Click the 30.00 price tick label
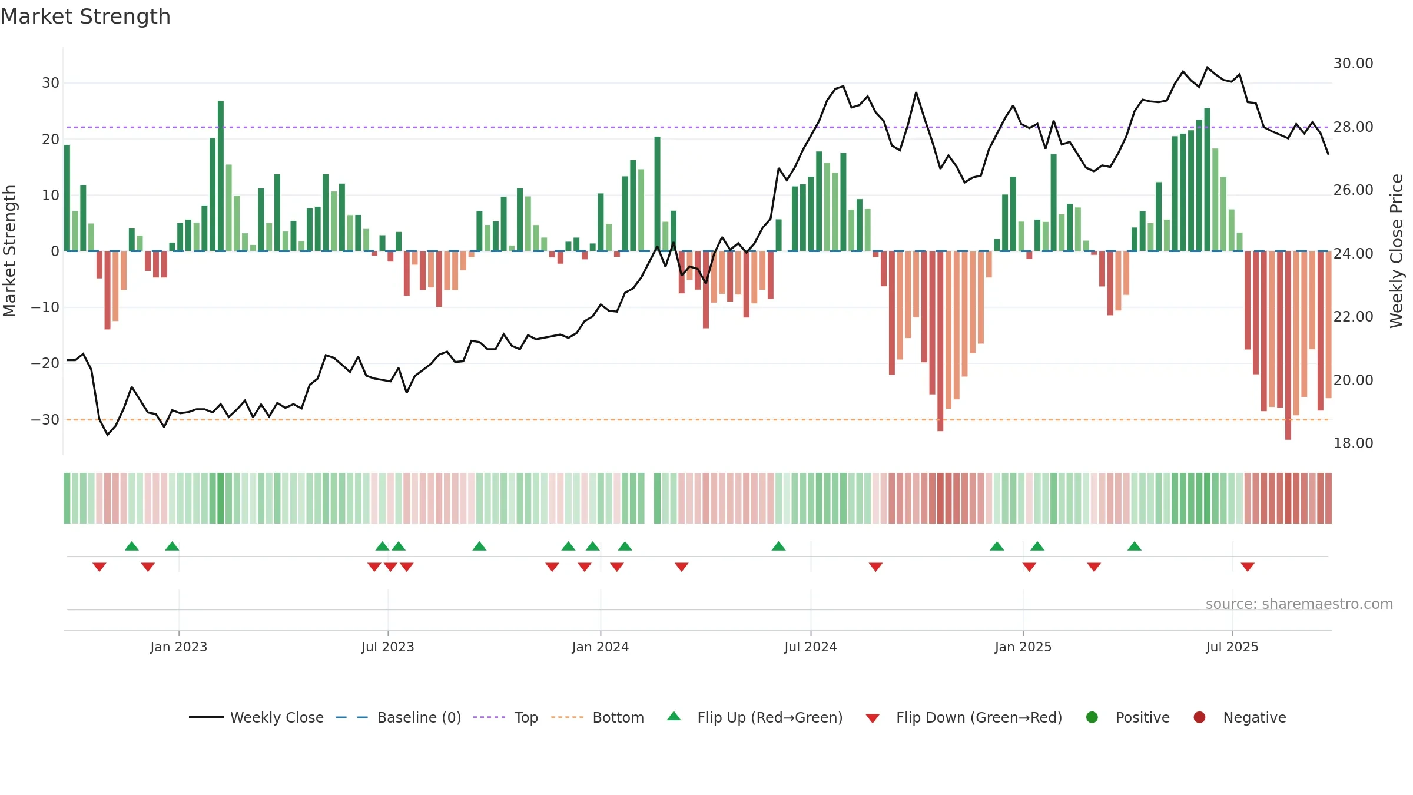This screenshot has width=1413, height=795. (x=1353, y=64)
